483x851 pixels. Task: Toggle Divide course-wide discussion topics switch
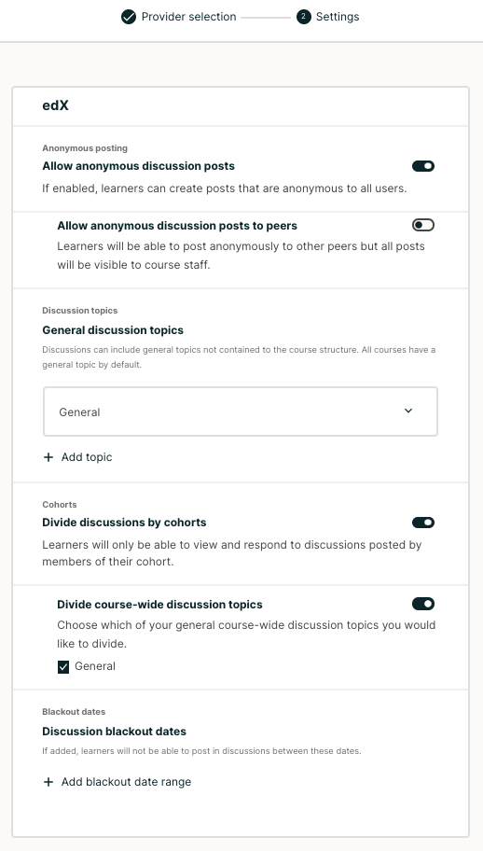tap(423, 604)
